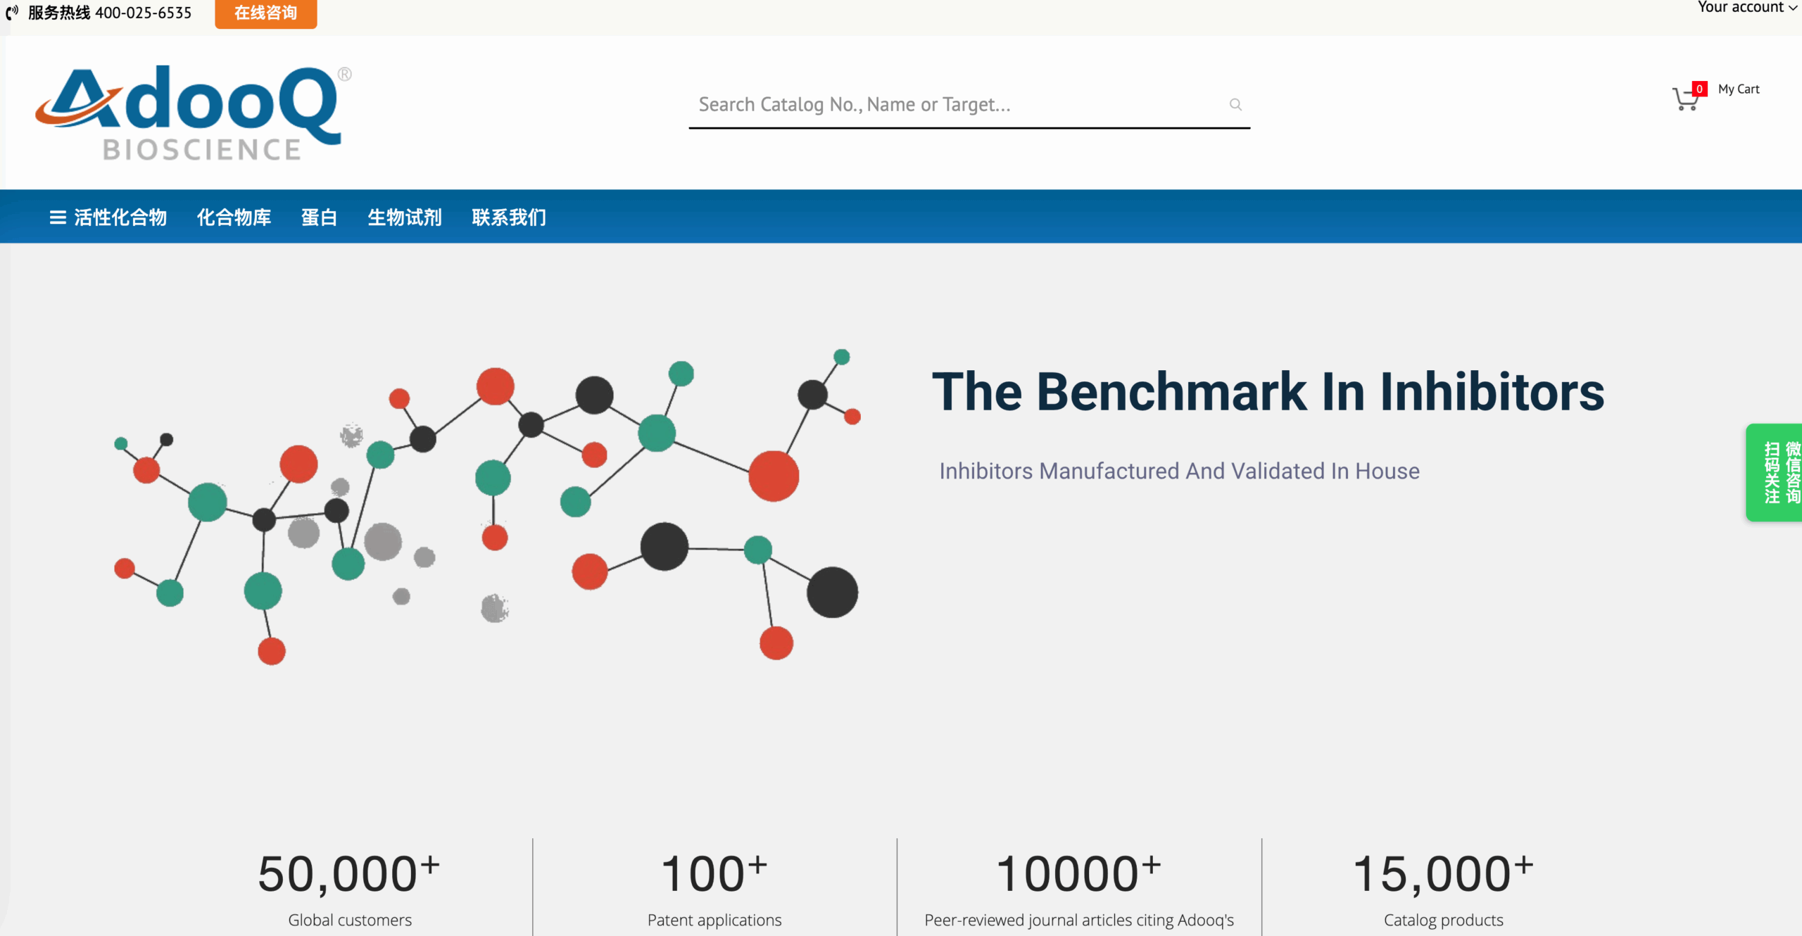Expand the 活性化合物 category menu
Viewport: 1802px width, 936px height.
120,217
